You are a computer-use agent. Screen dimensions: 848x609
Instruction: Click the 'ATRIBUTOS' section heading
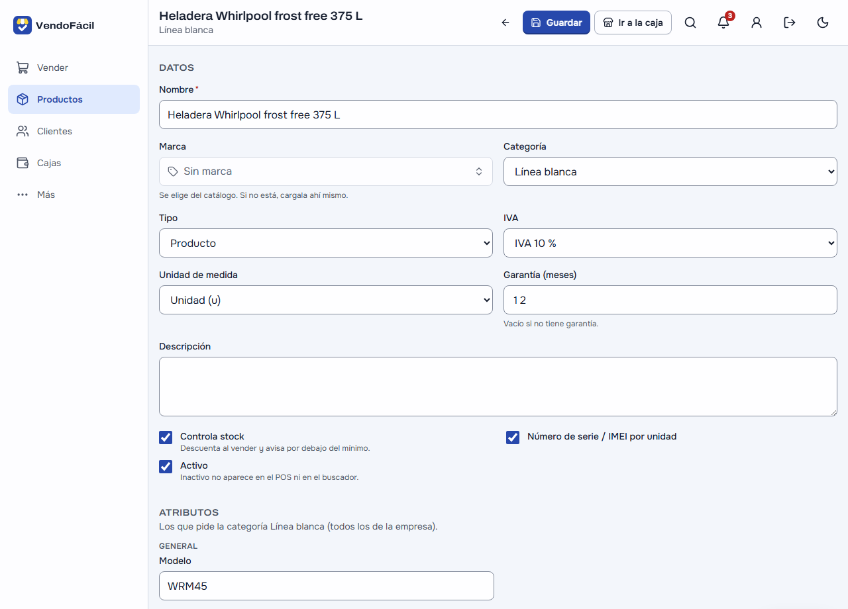click(x=189, y=512)
